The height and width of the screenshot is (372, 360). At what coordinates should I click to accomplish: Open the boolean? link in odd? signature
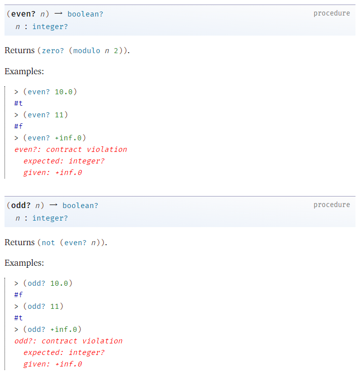pos(80,206)
